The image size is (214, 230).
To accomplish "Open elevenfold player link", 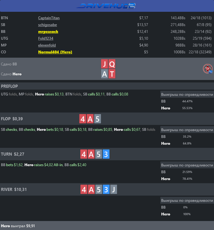I will click(47, 45).
